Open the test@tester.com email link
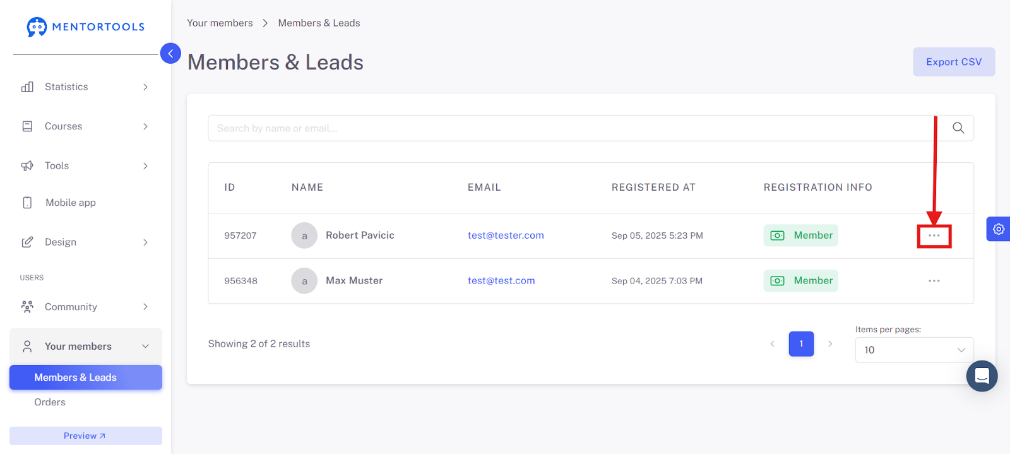 [x=506, y=236]
